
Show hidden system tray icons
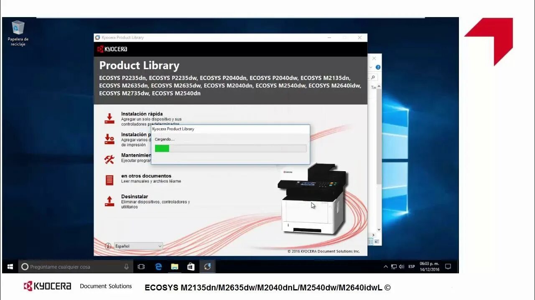pos(385,267)
